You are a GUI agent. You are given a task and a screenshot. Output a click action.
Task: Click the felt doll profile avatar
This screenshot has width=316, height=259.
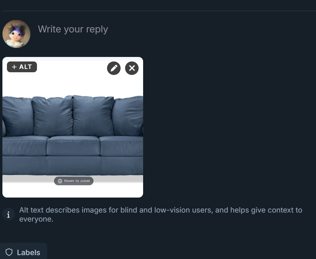[16, 34]
